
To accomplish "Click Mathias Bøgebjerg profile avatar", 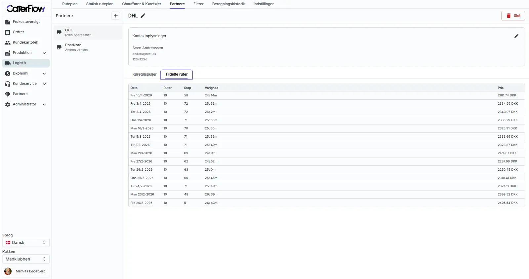I will [8, 271].
